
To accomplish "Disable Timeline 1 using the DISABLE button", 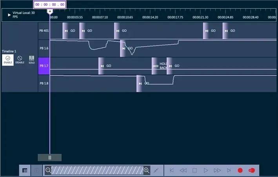I will pyautogui.click(x=20, y=60).
